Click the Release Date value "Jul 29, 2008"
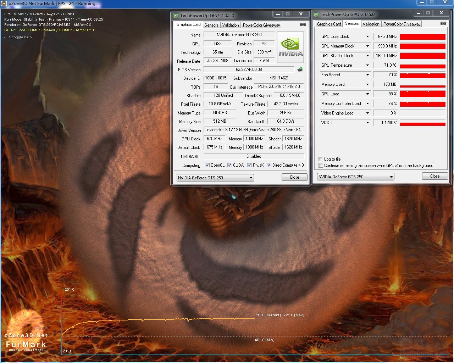Viewport: 454px width, 363px height. tap(218, 61)
